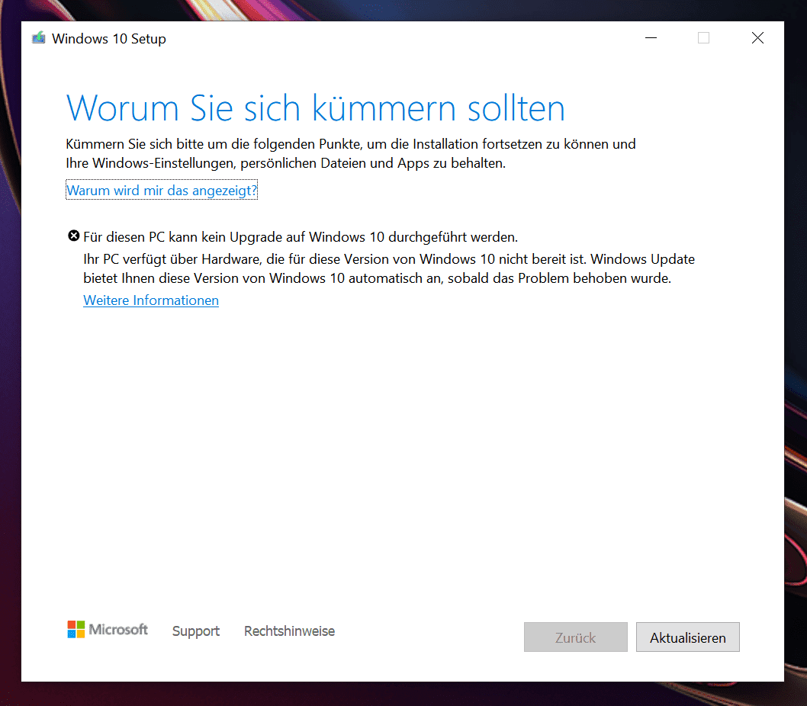807x706 pixels.
Task: Click the Windows 10 Setup title bar icon
Action: pyautogui.click(x=38, y=38)
